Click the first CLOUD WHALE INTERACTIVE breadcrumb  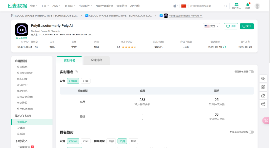[x=46, y=16]
